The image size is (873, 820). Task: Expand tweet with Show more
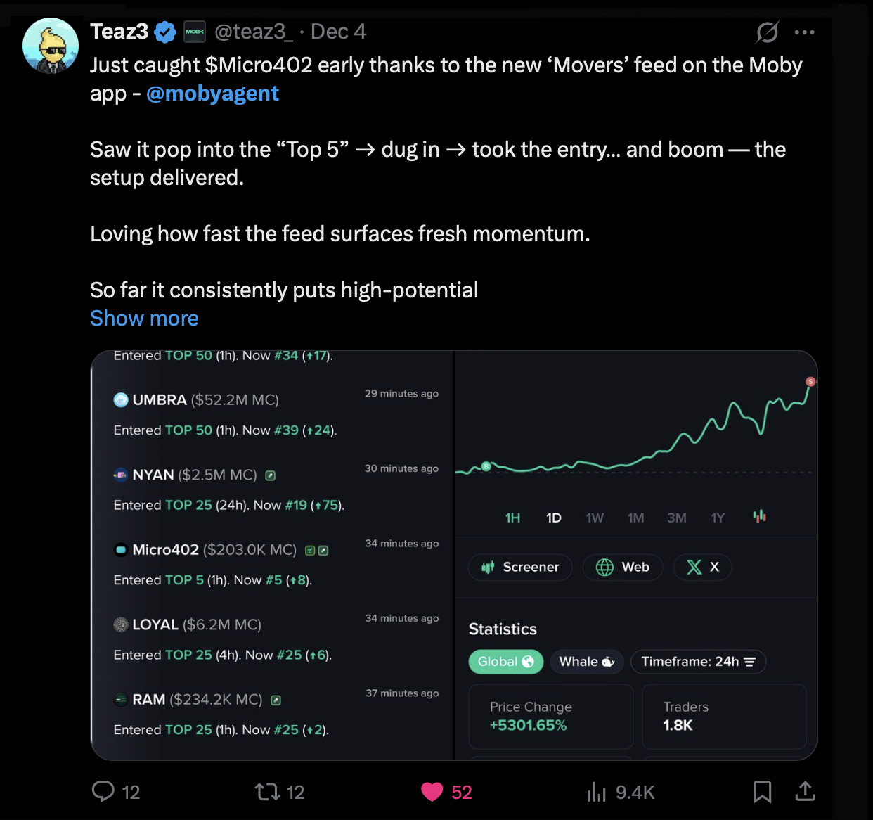144,319
